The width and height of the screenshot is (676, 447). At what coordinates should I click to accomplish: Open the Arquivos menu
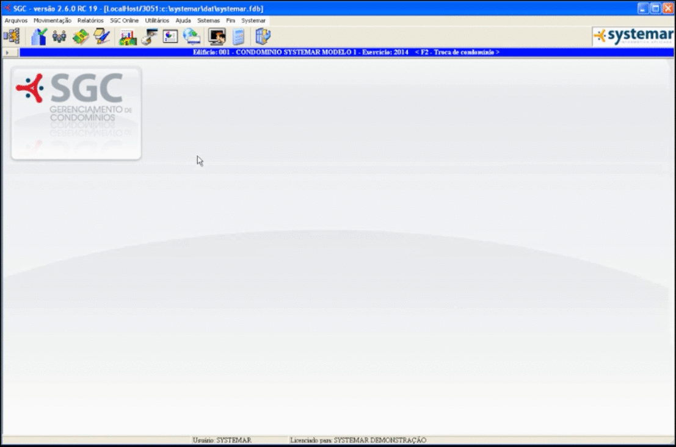(x=16, y=20)
